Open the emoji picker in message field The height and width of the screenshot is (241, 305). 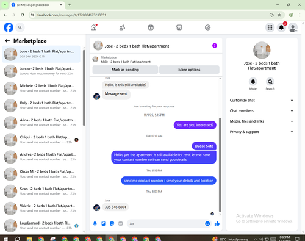[207, 224]
